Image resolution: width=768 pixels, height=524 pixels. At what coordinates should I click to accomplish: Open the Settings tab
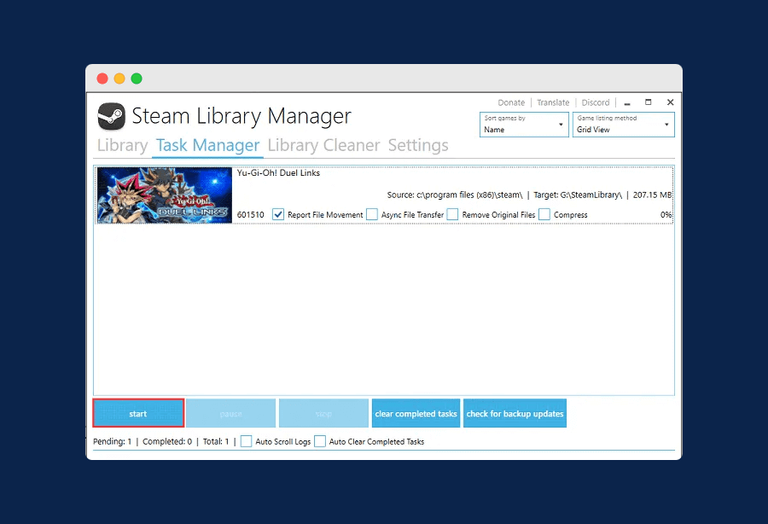coord(418,145)
